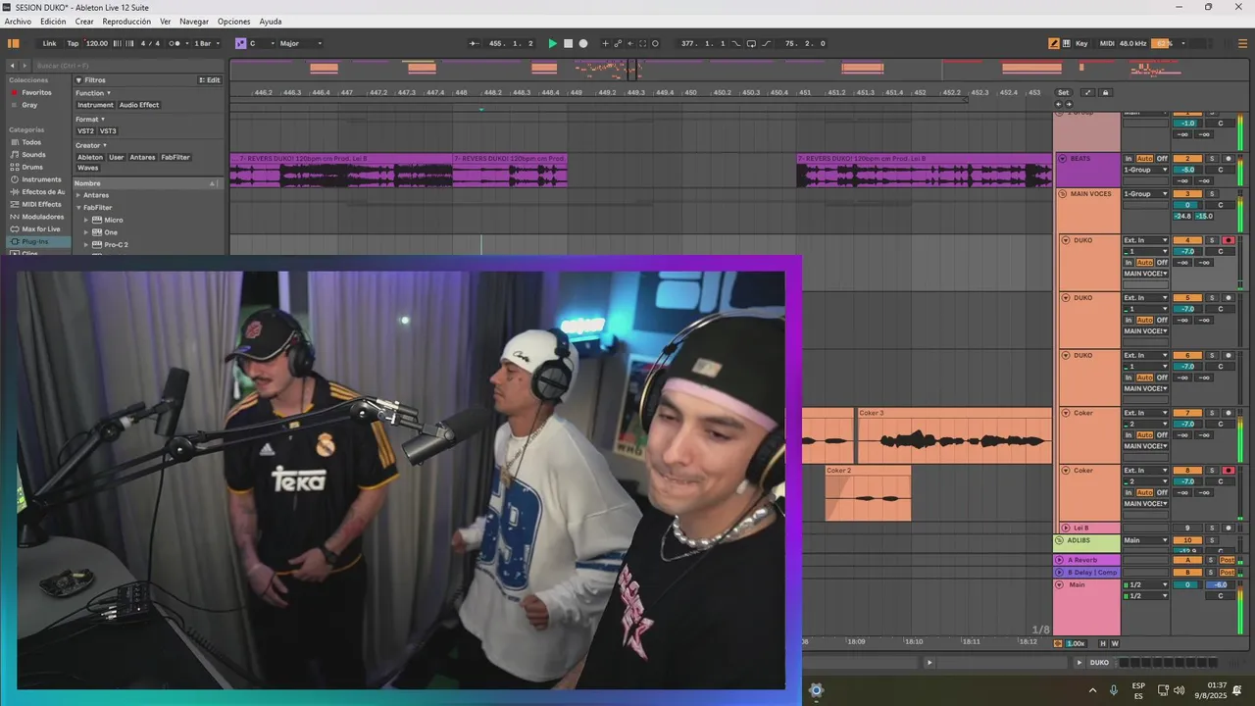Collapse the FabFilter folder
Screen dimensions: 1255x706
(x=78, y=208)
